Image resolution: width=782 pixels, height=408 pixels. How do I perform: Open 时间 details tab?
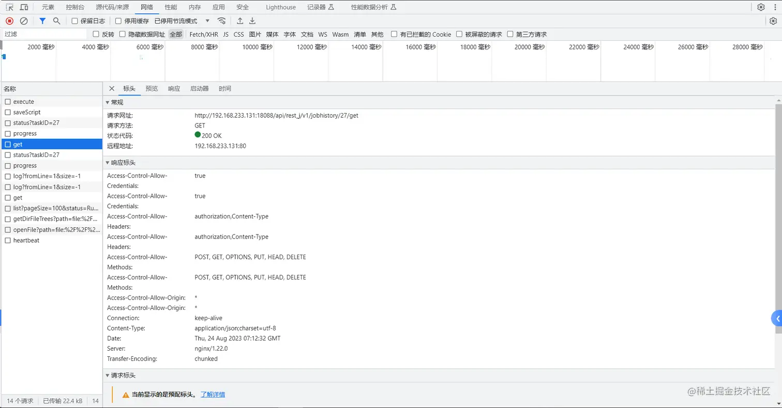click(225, 88)
